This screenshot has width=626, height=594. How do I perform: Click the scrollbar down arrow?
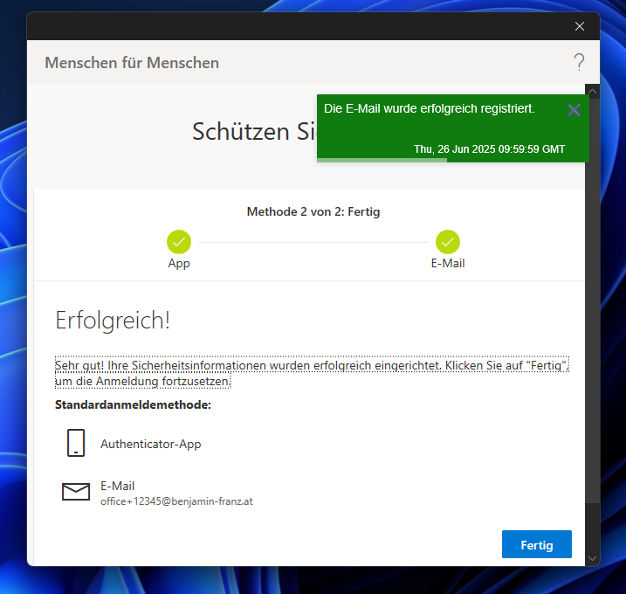click(x=593, y=558)
